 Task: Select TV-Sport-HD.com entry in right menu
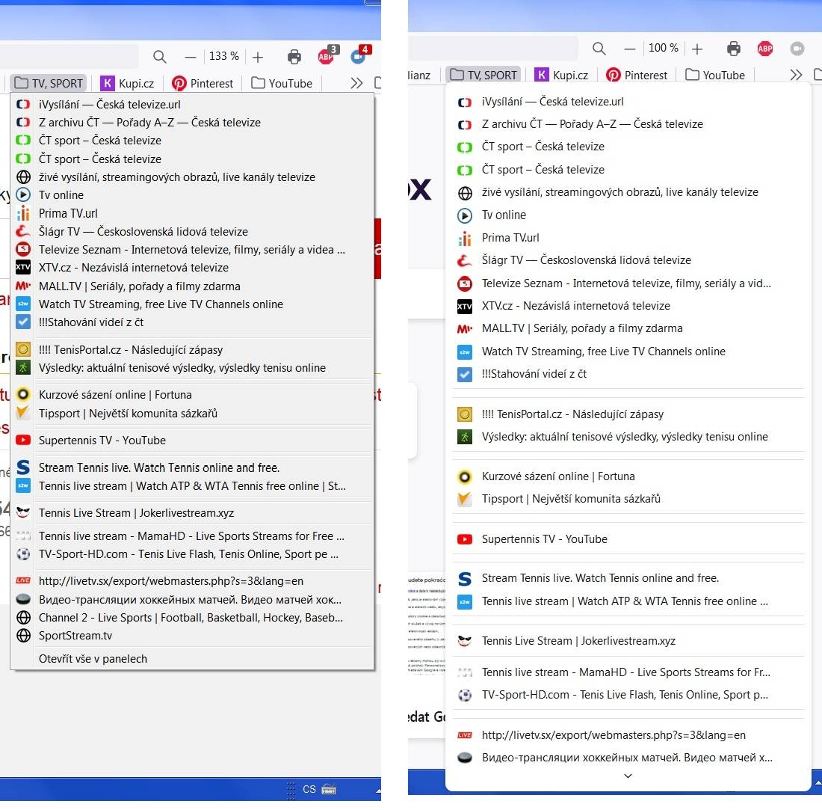628,695
